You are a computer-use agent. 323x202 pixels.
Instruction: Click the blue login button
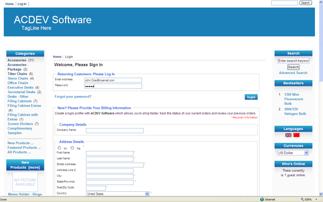[x=251, y=97]
